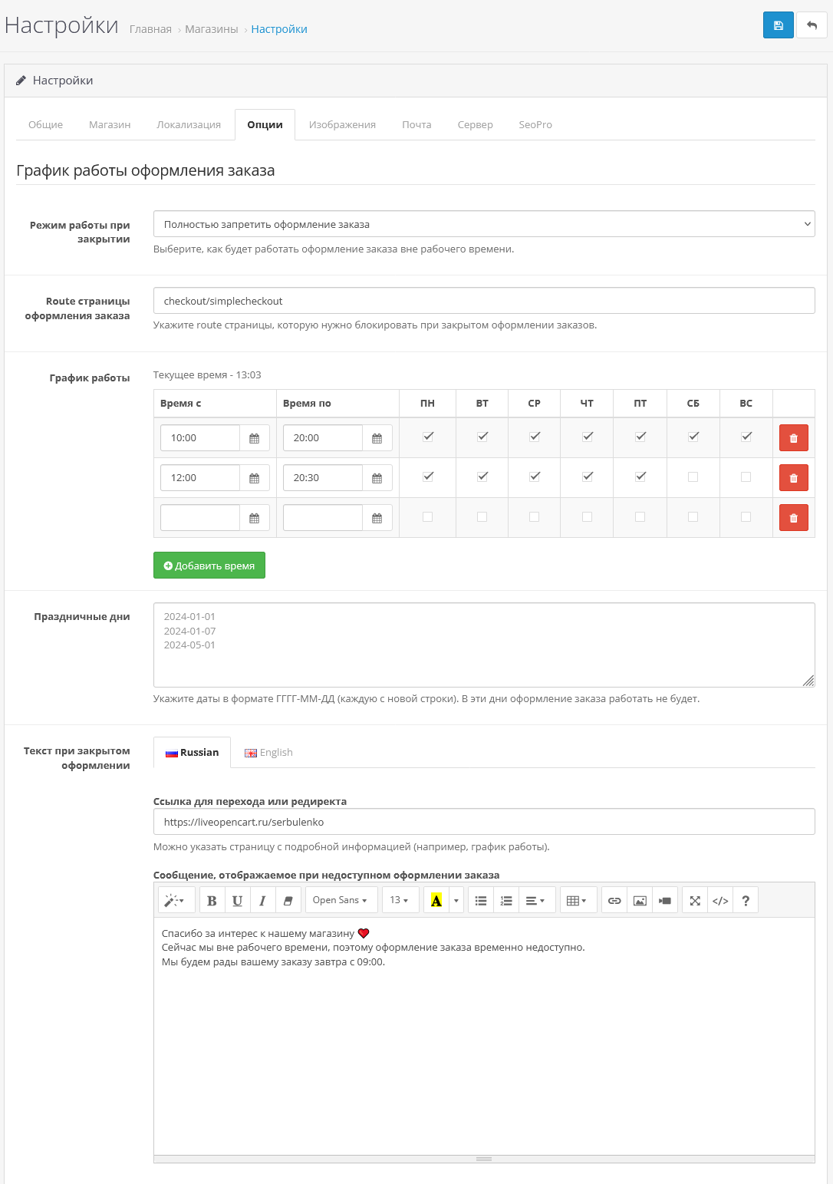
Task: Switch editor to code view
Action: click(x=720, y=901)
